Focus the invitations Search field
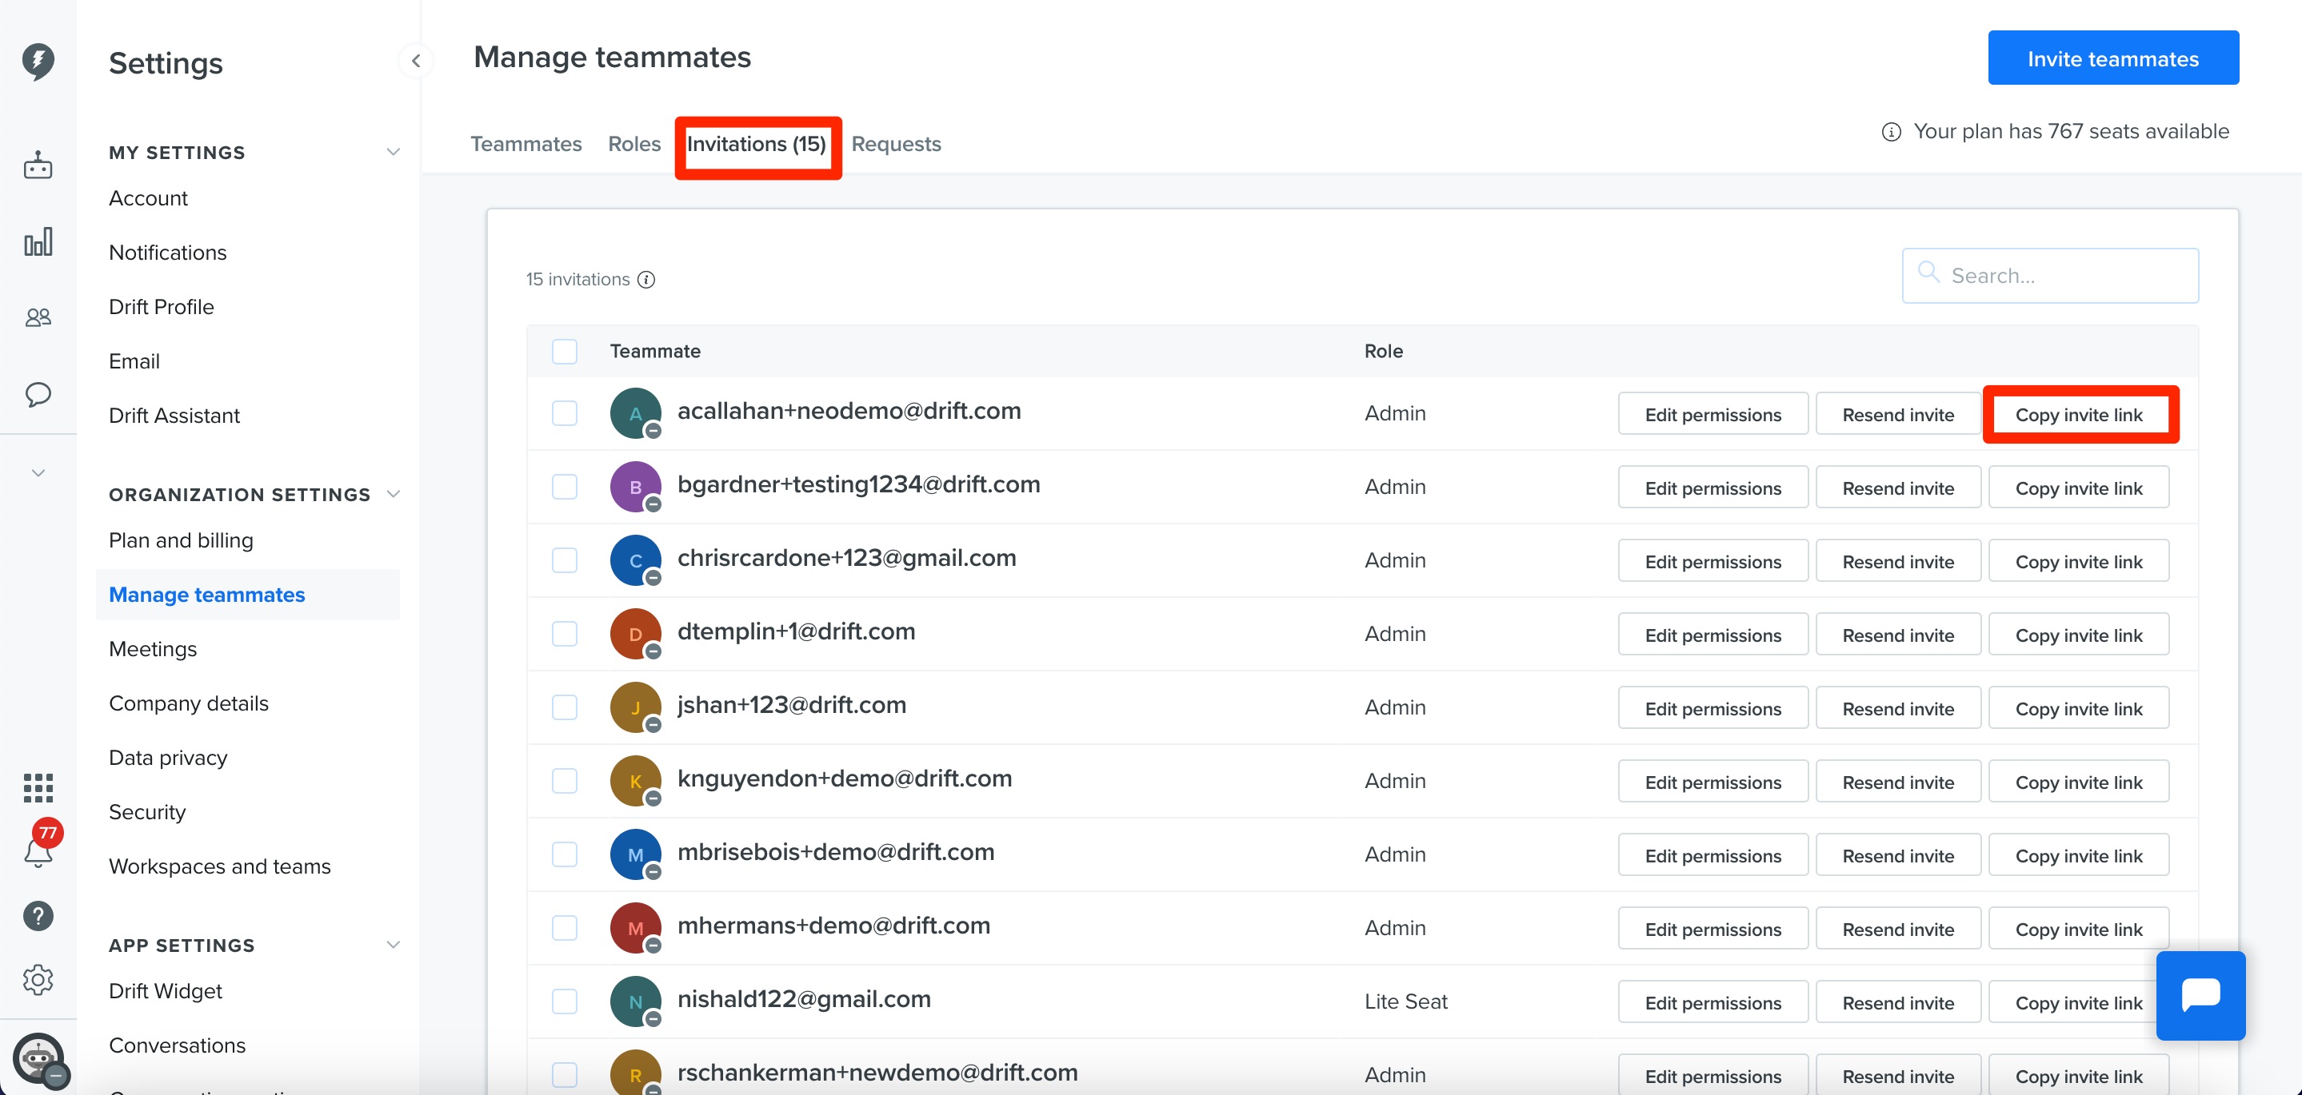Viewport: 2302px width, 1095px height. pyautogui.click(x=2049, y=276)
